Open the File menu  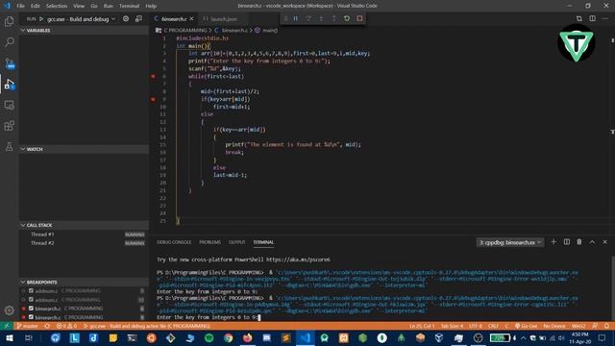[20, 6]
